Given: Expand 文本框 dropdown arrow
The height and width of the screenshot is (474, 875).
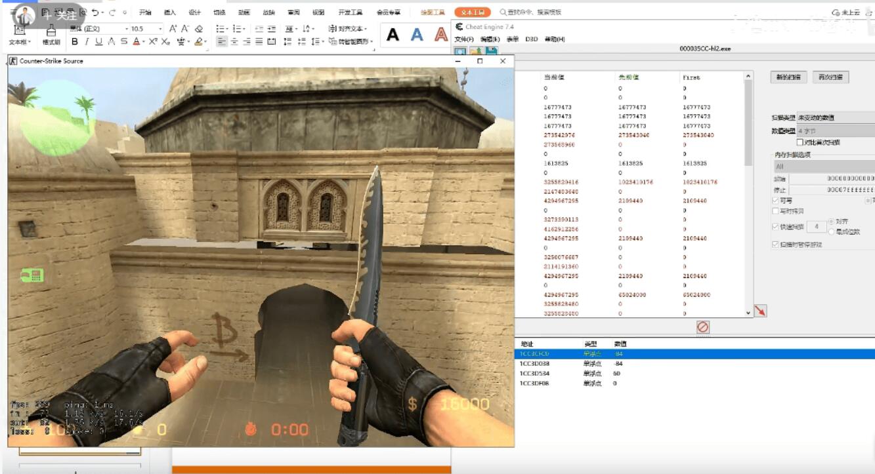Looking at the screenshot, I should (30, 43).
